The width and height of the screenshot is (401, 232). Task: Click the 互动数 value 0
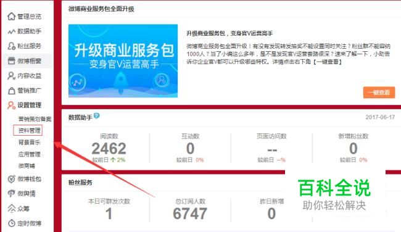pyautogui.click(x=190, y=148)
